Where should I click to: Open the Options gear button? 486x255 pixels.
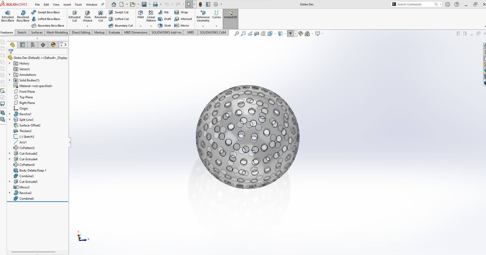[x=216, y=4]
